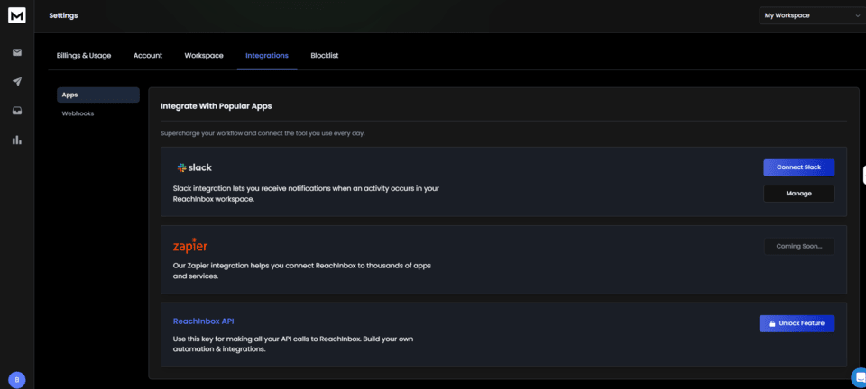Image resolution: width=866 pixels, height=389 pixels.
Task: Select the Integrations tab
Action: (x=267, y=55)
